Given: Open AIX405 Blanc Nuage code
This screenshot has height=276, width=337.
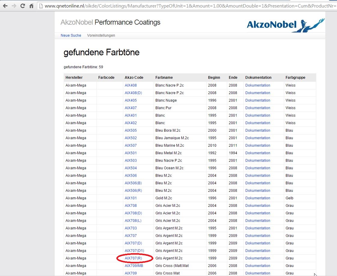Looking at the screenshot, I should 131,100.
